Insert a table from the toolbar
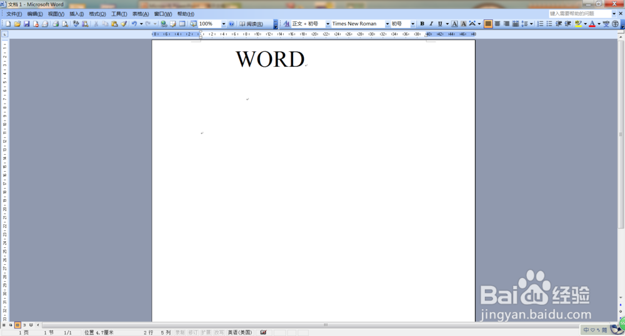The height and width of the screenshot is (336, 625). coord(182,24)
